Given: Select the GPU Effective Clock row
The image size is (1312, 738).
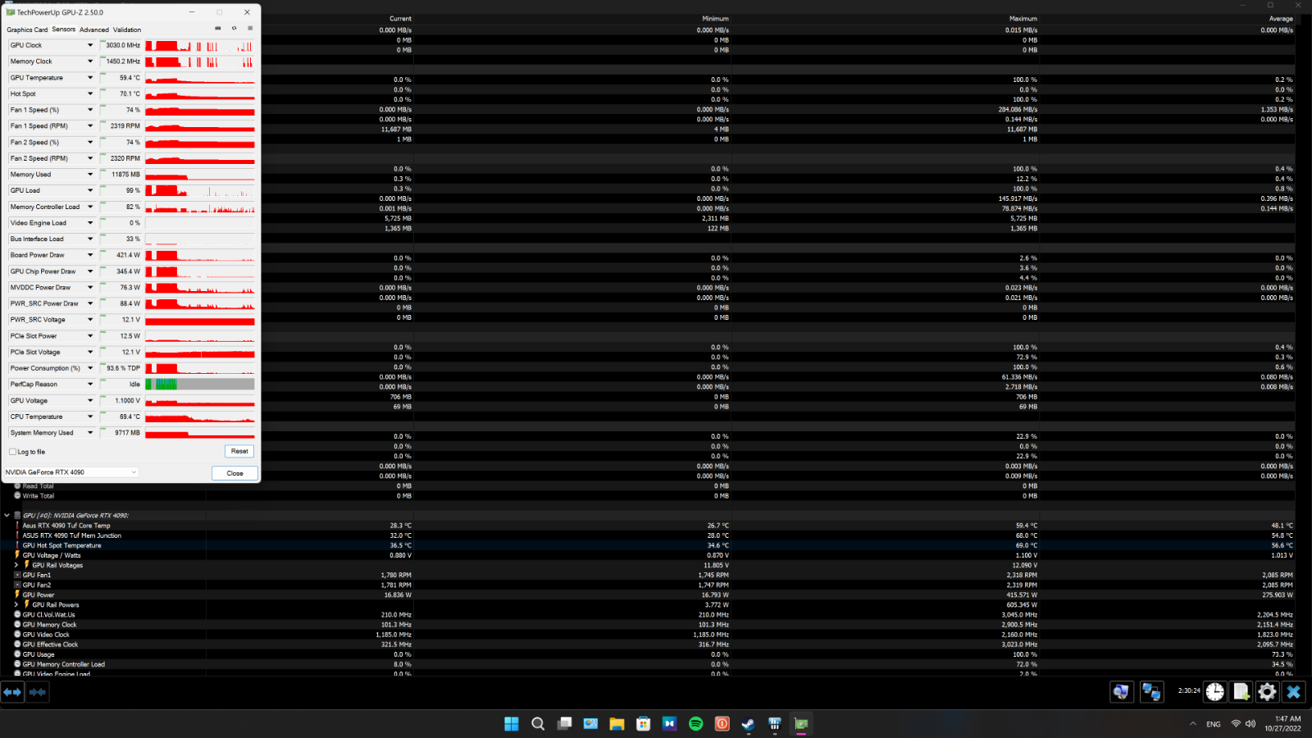Looking at the screenshot, I should [x=648, y=645].
